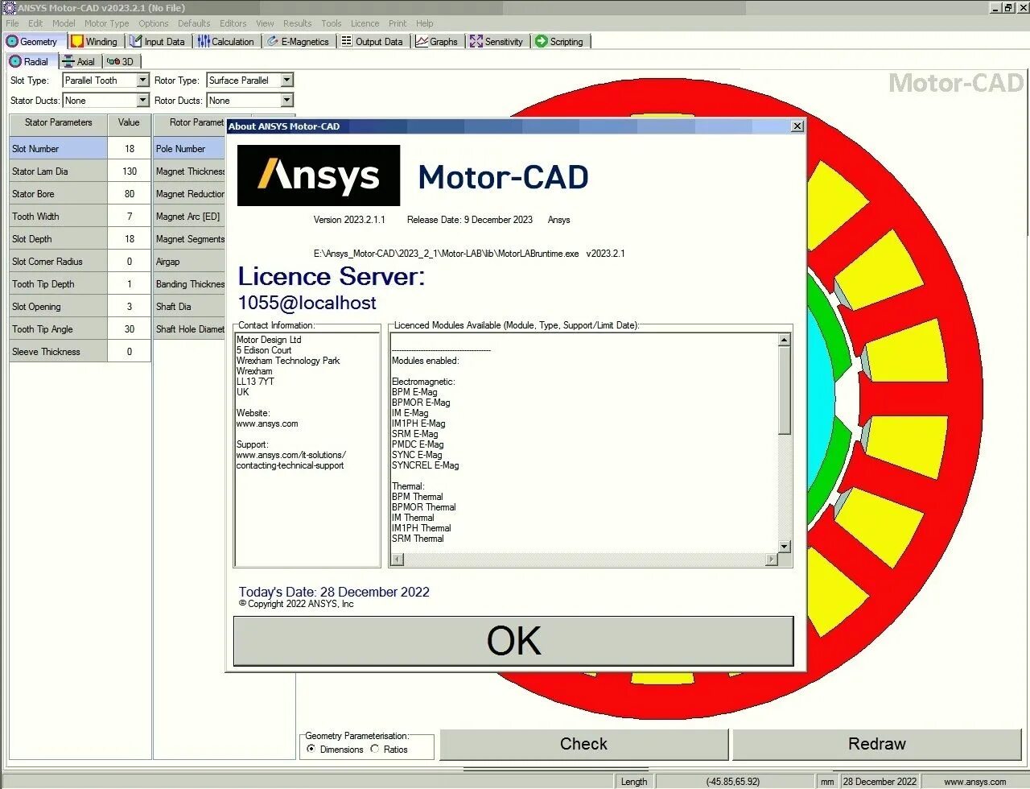Open the Winding tab
This screenshot has width=1030, height=789.
click(94, 41)
